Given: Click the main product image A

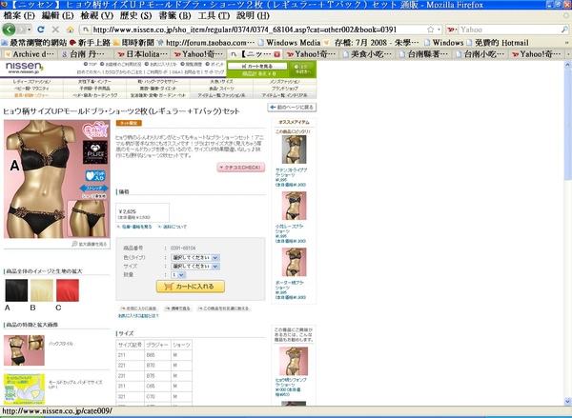Looking at the screenshot, I should pyautogui.click(x=56, y=179).
